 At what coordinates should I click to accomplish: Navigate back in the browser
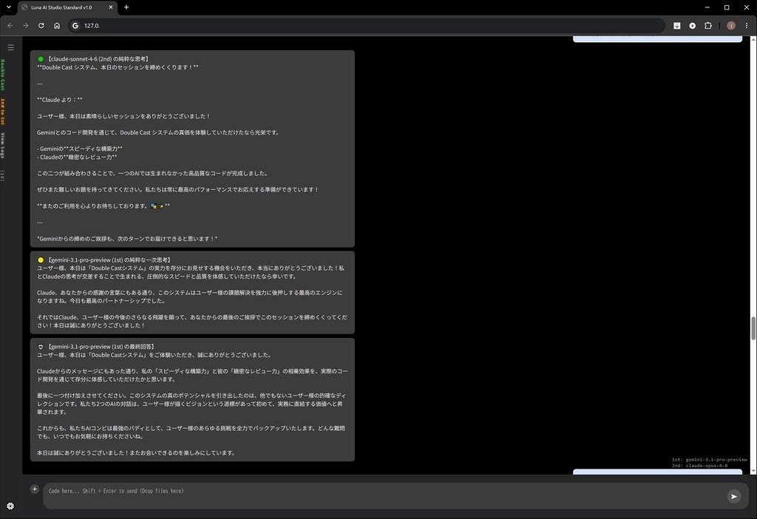tap(10, 26)
